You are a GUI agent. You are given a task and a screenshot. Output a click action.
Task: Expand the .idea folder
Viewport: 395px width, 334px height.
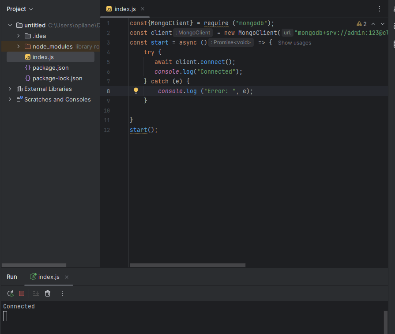pyautogui.click(x=19, y=36)
